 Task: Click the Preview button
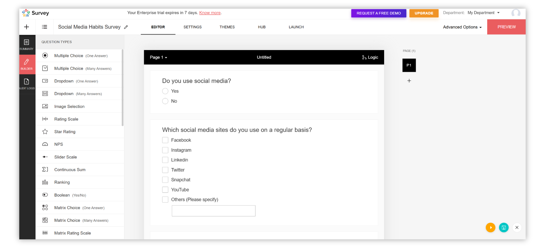pos(506,27)
